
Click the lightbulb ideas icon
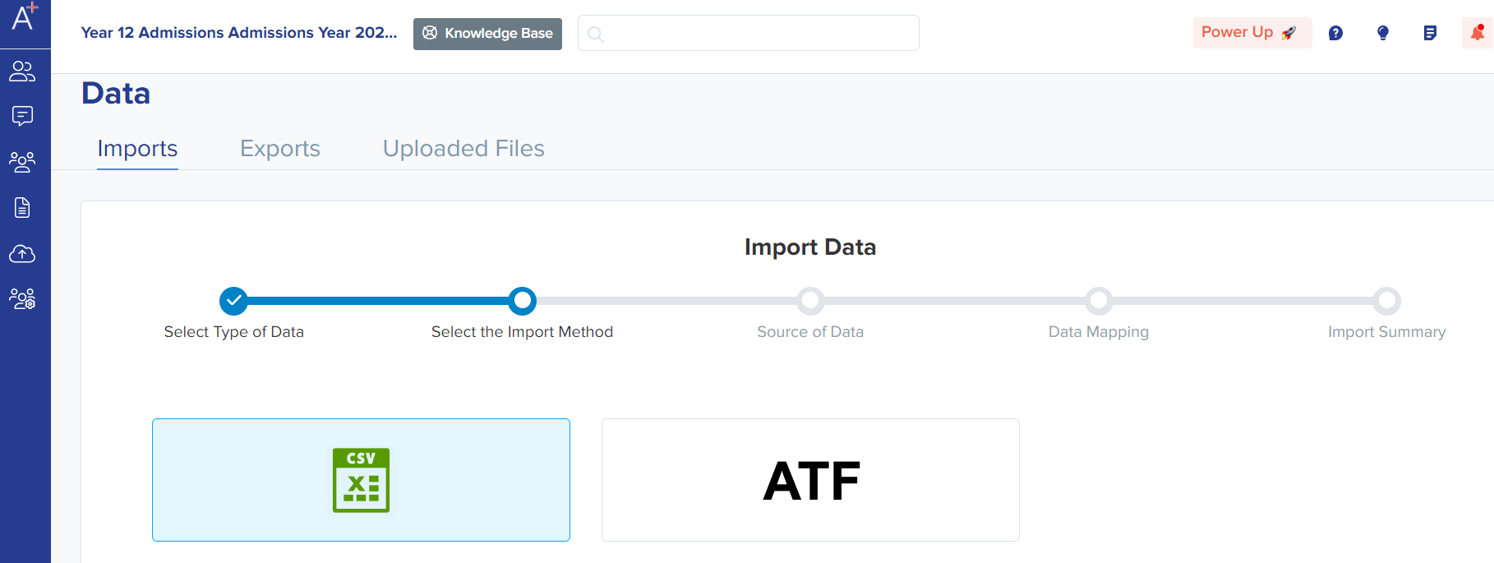tap(1382, 33)
